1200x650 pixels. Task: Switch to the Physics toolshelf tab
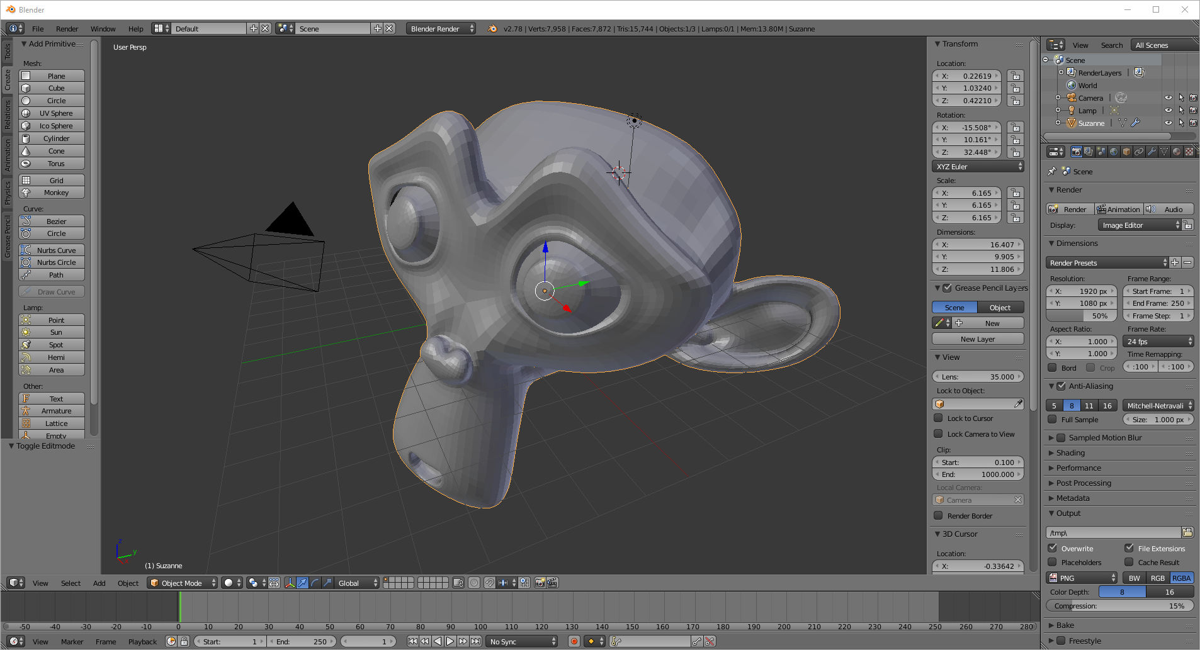pyautogui.click(x=8, y=192)
